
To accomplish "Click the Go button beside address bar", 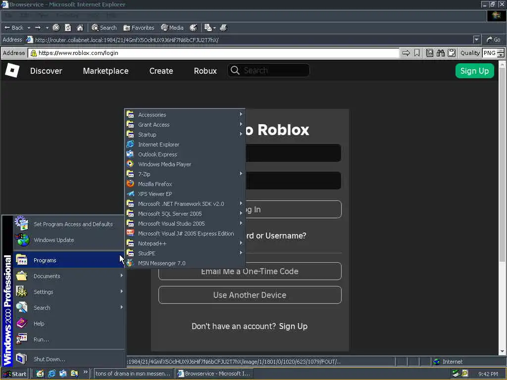I will [494, 40].
